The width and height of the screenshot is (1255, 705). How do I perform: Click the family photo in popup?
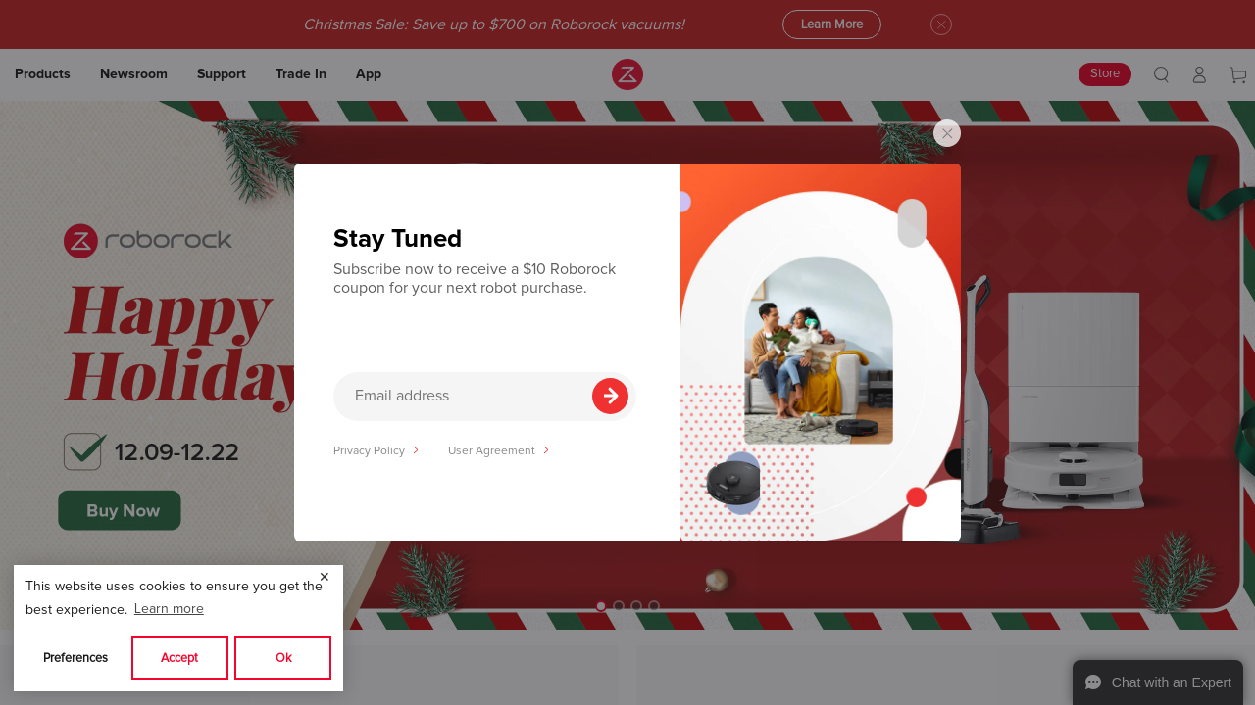(819, 351)
